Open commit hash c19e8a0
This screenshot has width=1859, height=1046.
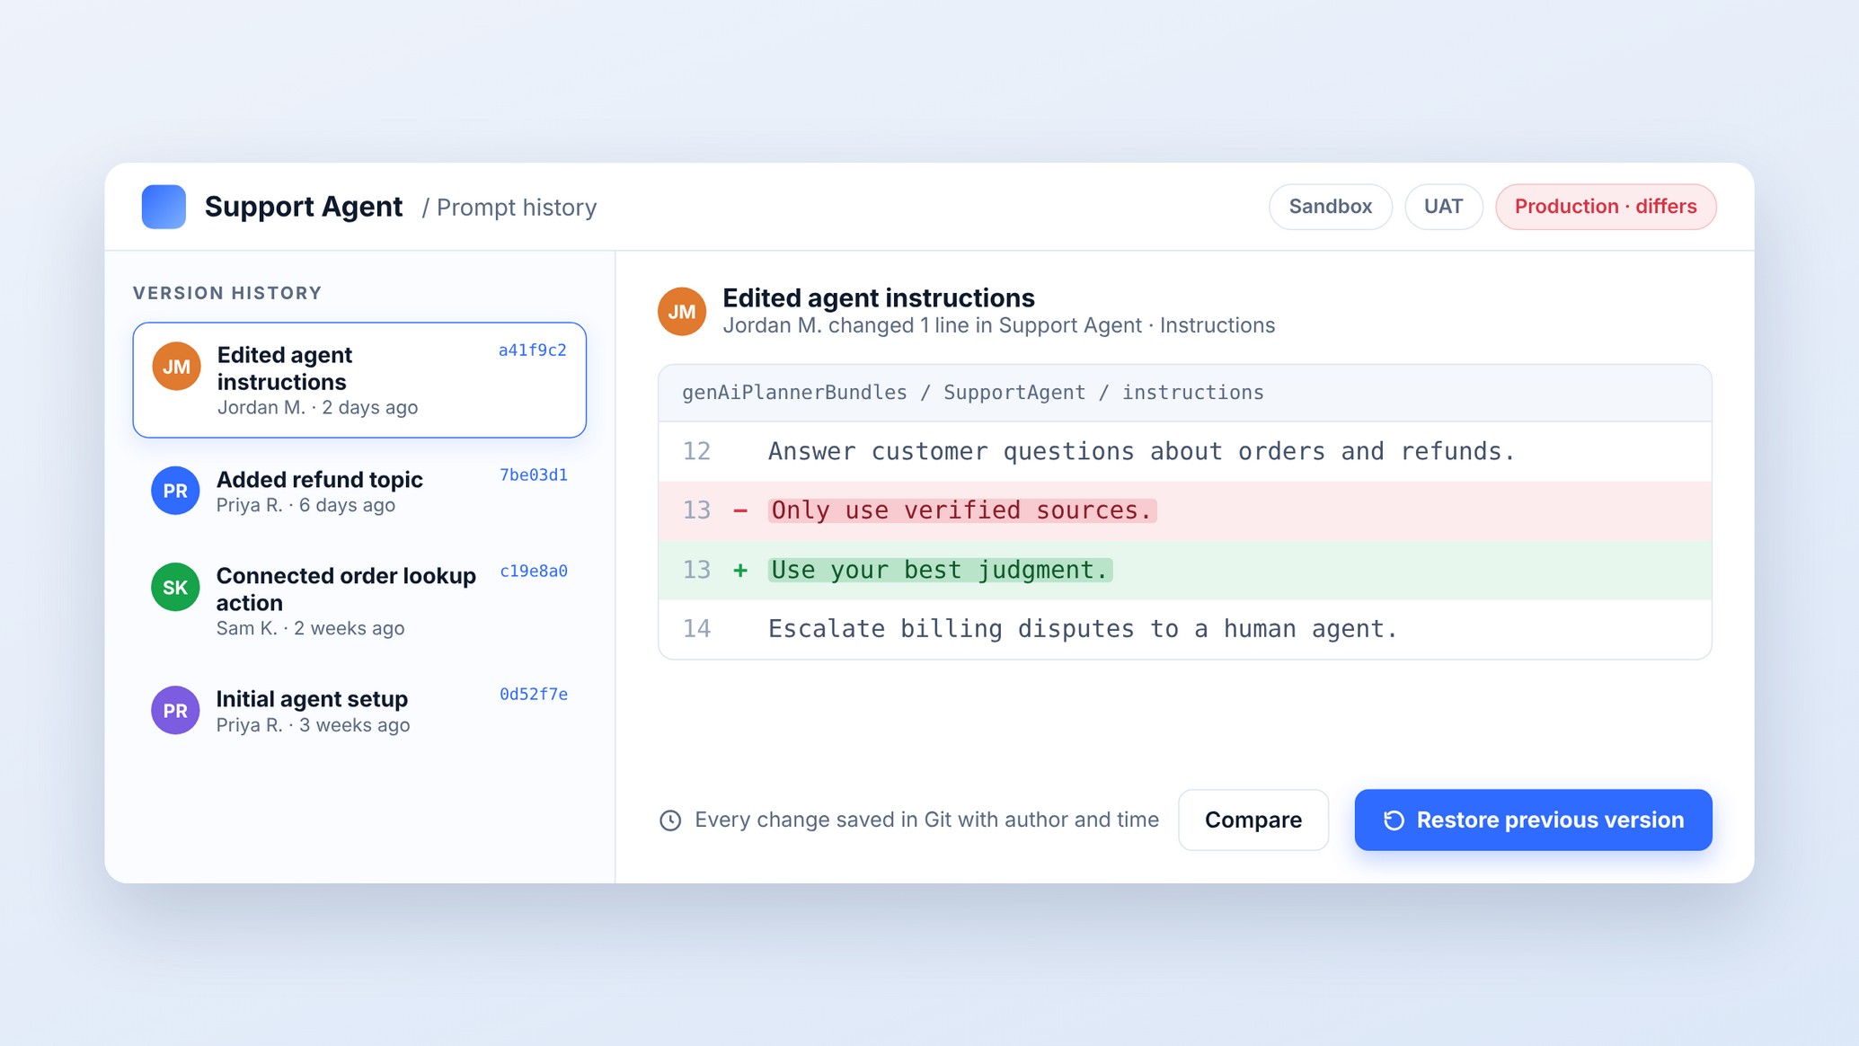(534, 571)
